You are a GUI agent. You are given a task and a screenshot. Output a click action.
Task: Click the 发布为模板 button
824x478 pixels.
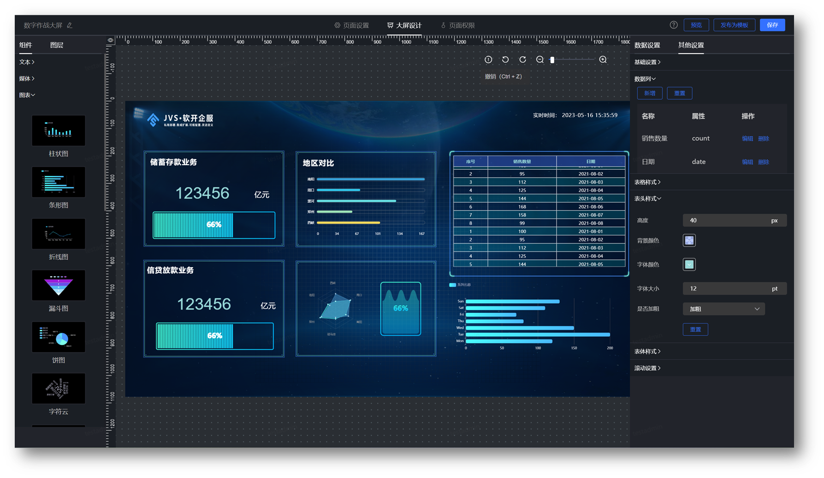pos(734,25)
